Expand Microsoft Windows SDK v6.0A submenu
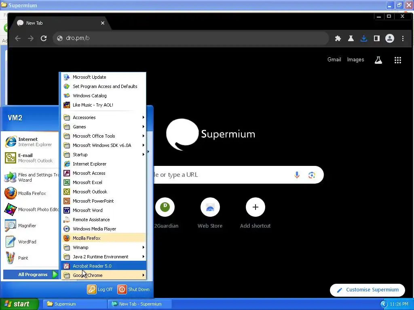This screenshot has width=414, height=310. click(103, 145)
